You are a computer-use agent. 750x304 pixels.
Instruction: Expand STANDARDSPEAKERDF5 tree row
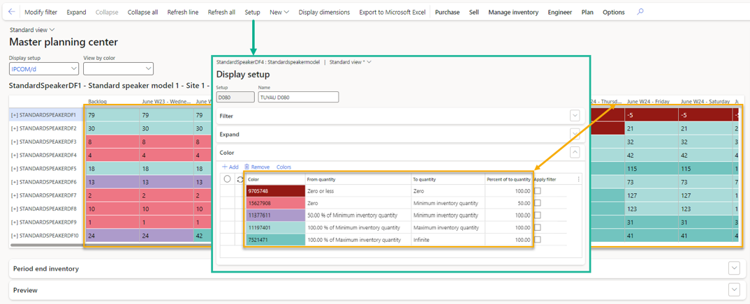coord(14,169)
